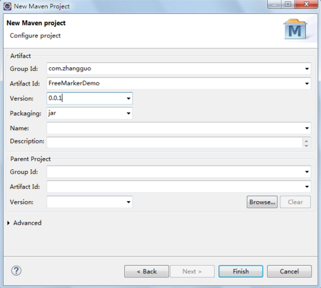The image size is (321, 288).
Task: Open the Parent Project Group Id dropdown arrow
Action: 307,172
